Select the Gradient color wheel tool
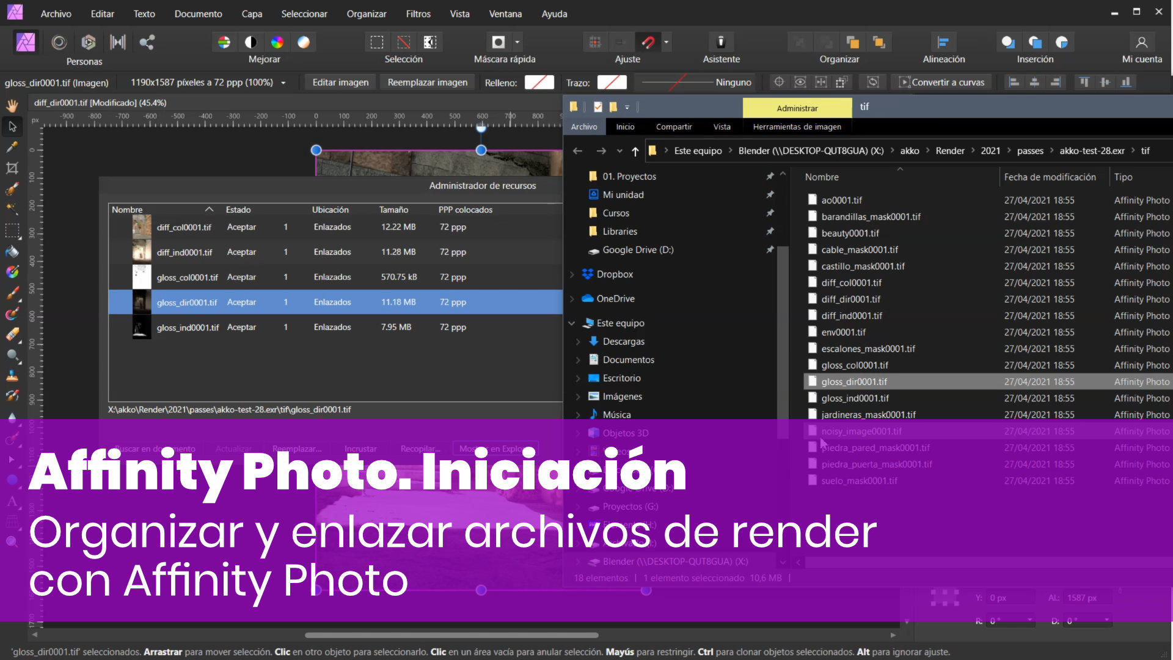This screenshot has height=660, width=1173. 12,272
